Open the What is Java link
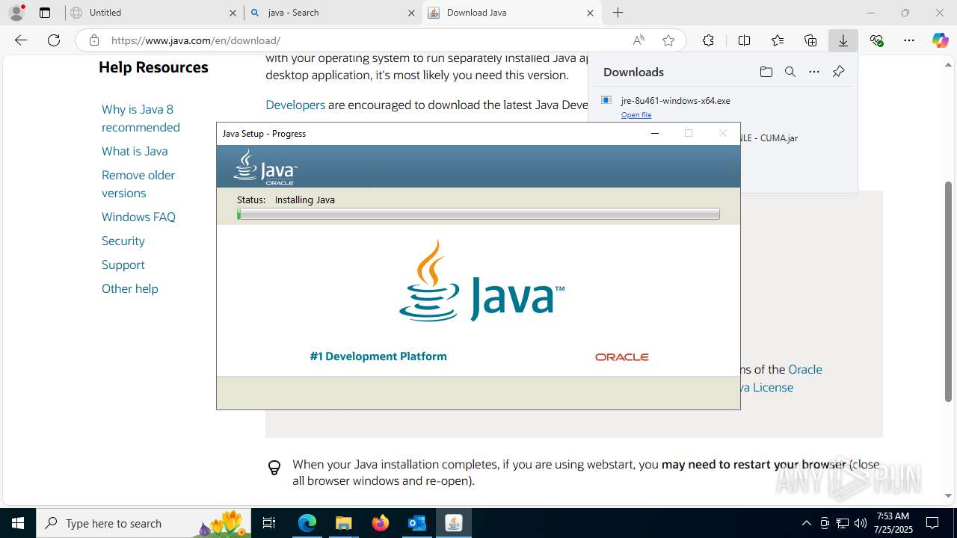This screenshot has width=957, height=538. (x=135, y=151)
